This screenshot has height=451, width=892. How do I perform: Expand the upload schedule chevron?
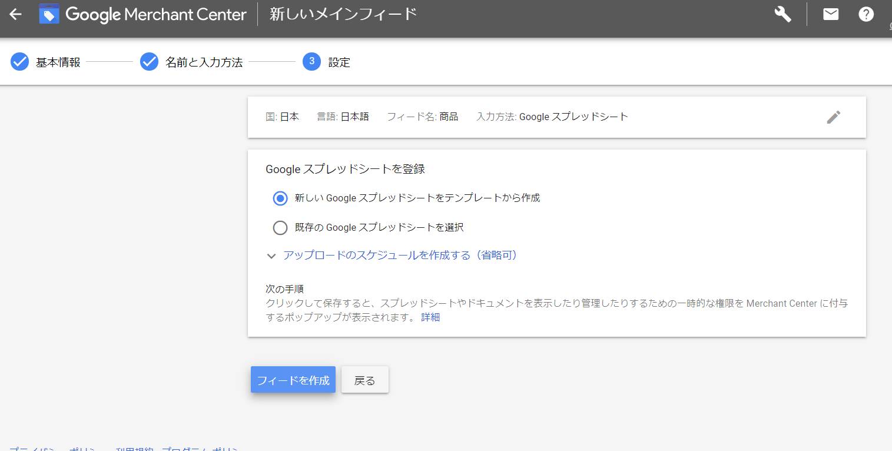271,256
